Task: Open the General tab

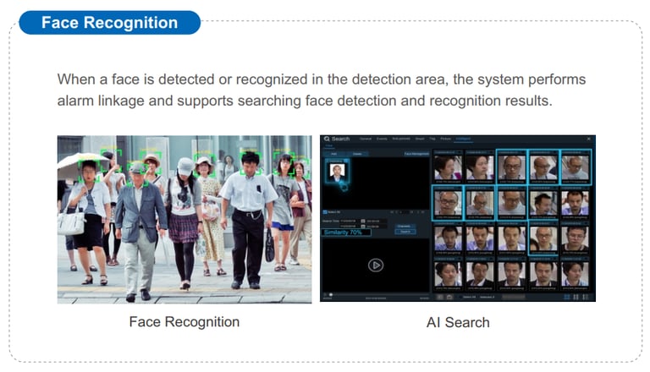Action: [x=366, y=139]
